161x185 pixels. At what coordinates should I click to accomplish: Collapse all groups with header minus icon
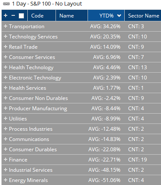[13, 15]
